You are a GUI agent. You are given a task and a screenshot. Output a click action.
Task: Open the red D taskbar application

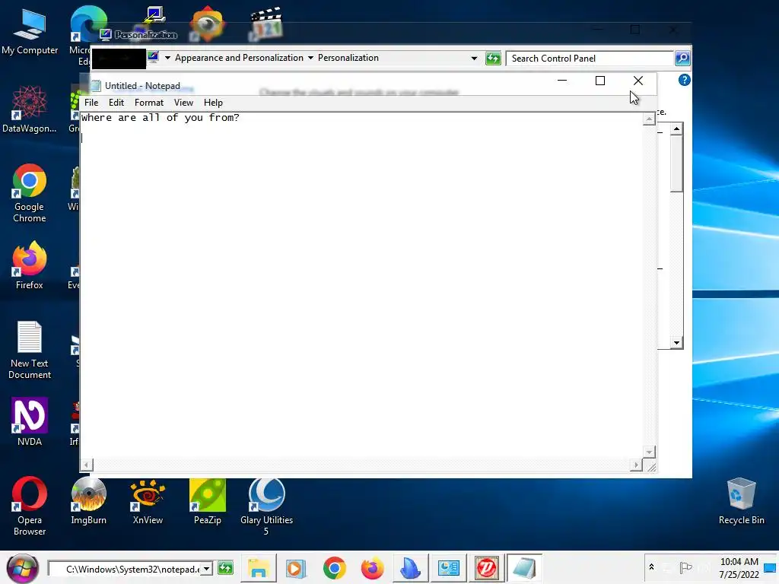point(486,568)
